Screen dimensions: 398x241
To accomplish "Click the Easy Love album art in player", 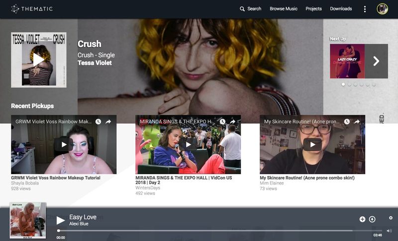I will [28, 220].
